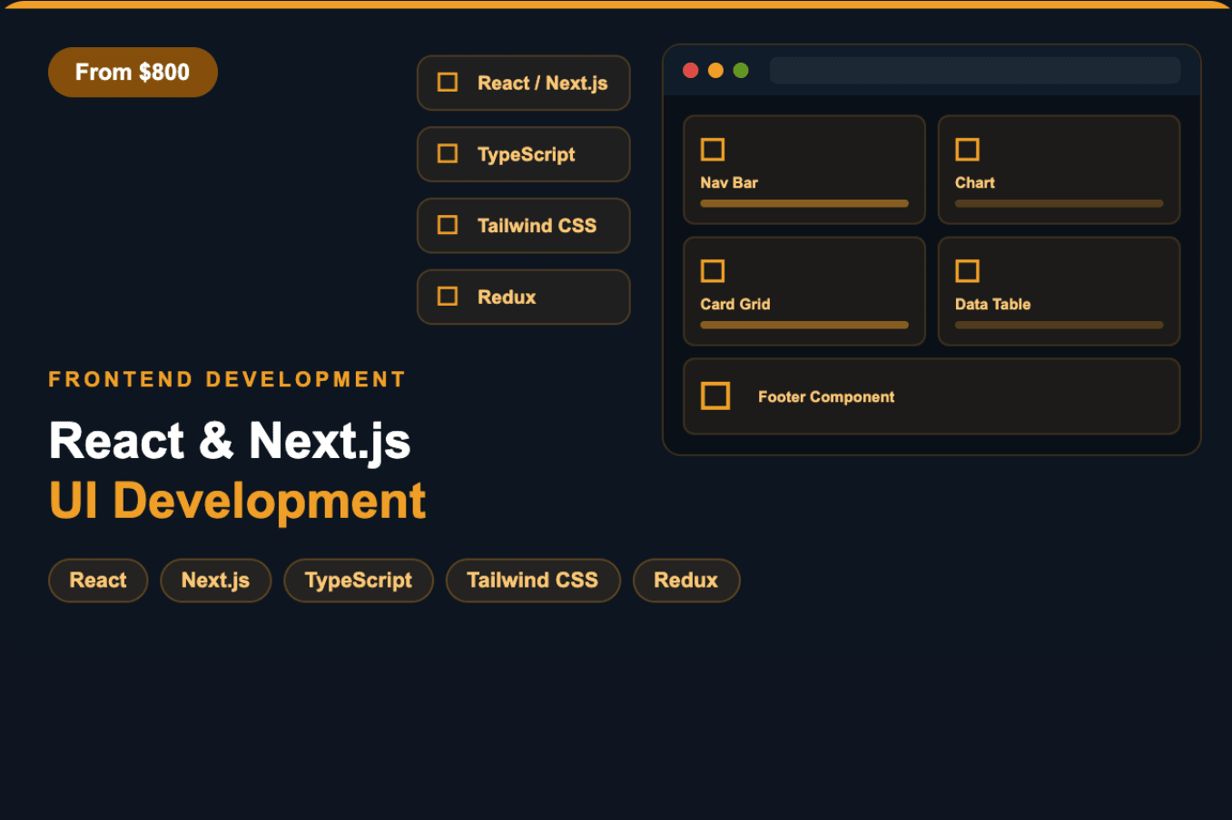Click the green dot in the mock browser

[x=741, y=71]
